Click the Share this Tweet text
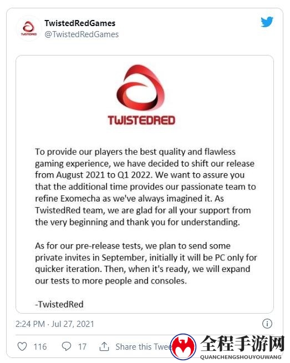Viewport: 290px width, 363px height. pyautogui.click(x=144, y=346)
